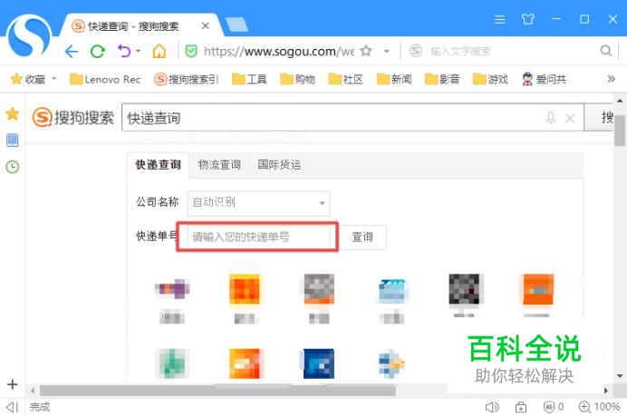Click the toolbar magnifier search icon

606,51
